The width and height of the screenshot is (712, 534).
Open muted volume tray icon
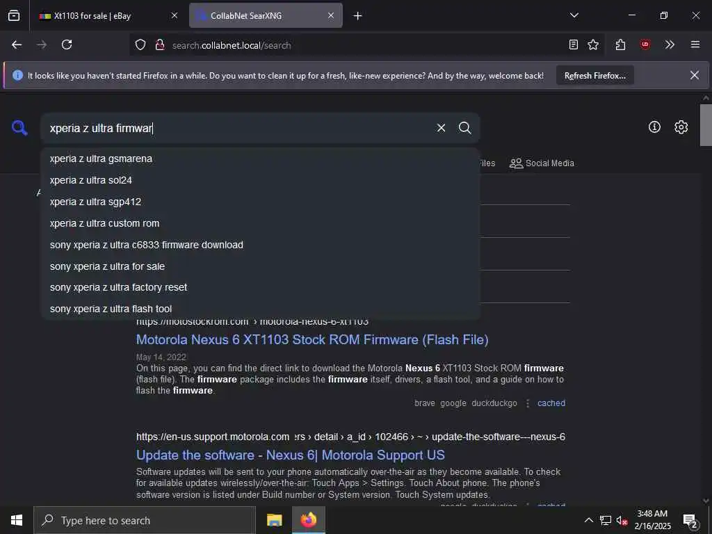622,520
